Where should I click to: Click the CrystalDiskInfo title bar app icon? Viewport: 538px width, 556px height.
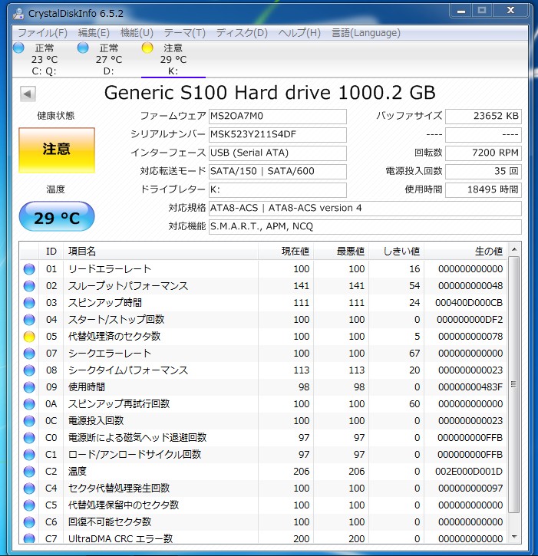pos(18,14)
